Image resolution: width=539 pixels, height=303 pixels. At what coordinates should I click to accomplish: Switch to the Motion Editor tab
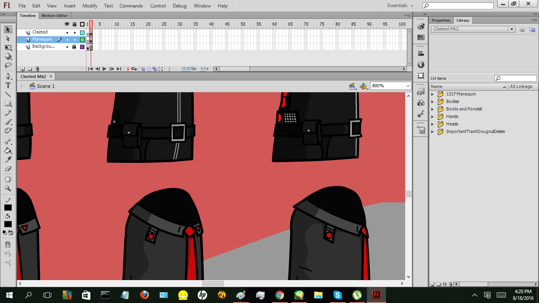pos(54,16)
